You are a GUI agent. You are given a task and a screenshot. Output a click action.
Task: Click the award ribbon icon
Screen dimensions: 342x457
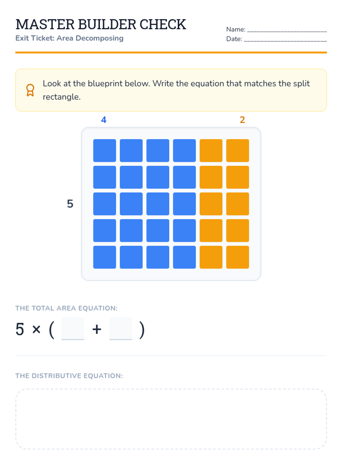(x=30, y=90)
